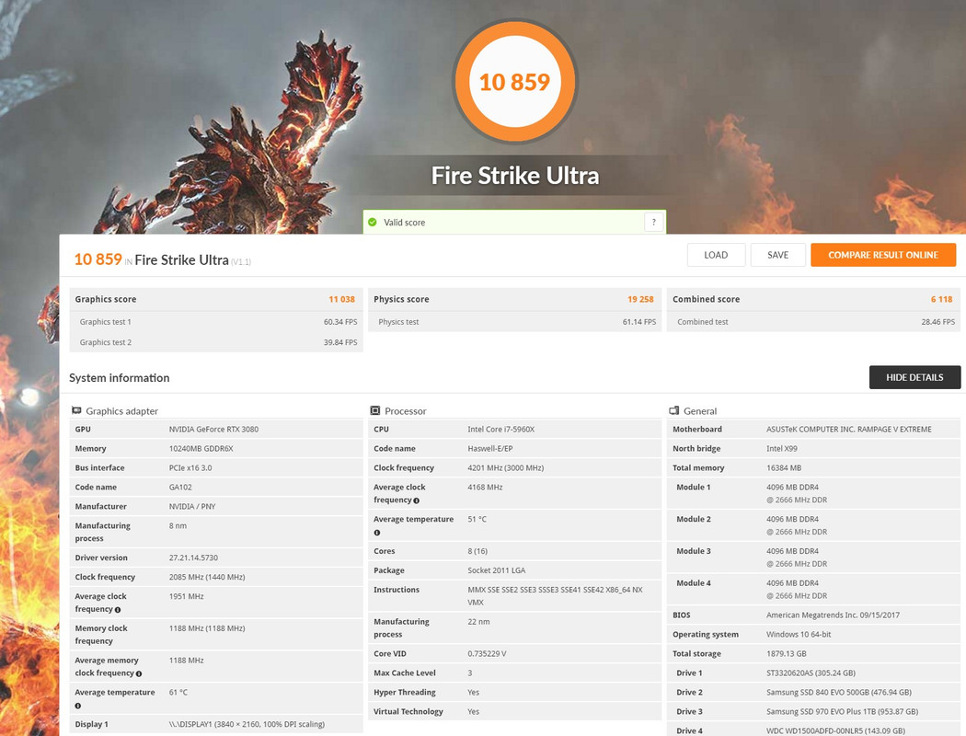Click the green valid score checkmark icon

click(372, 223)
